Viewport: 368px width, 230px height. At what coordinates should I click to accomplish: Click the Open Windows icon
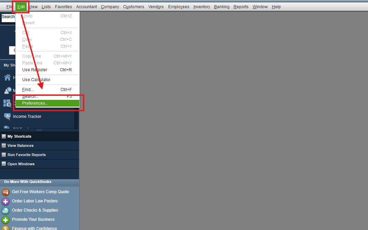pos(3,164)
